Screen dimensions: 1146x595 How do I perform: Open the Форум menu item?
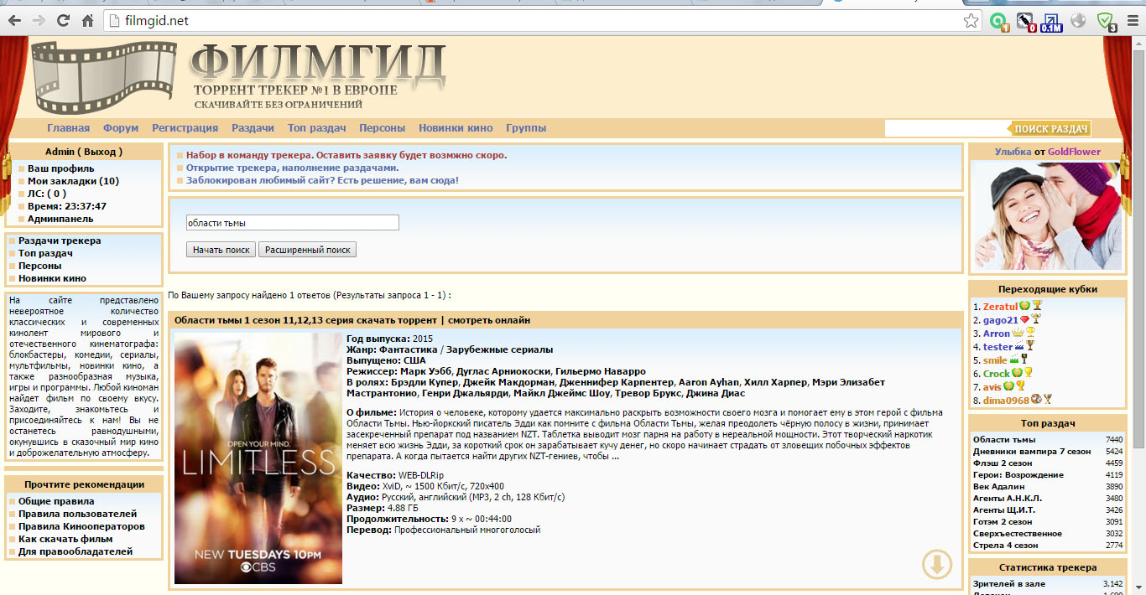click(121, 128)
